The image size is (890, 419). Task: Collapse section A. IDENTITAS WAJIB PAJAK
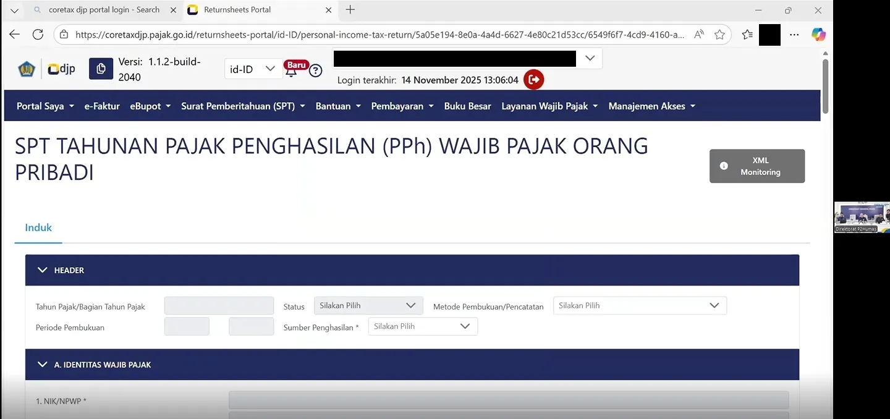click(42, 364)
